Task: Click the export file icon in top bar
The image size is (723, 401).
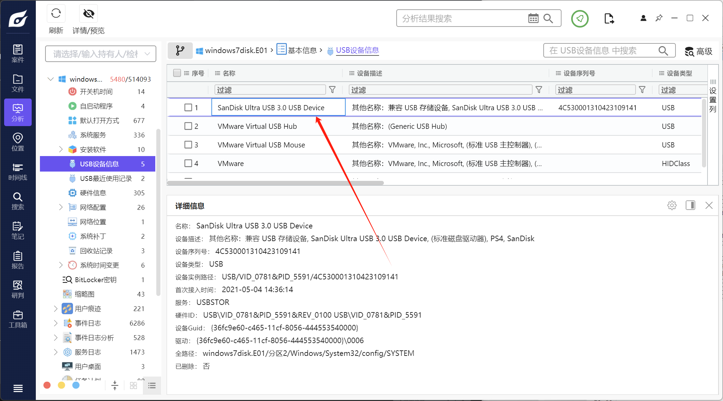Action: click(x=609, y=19)
